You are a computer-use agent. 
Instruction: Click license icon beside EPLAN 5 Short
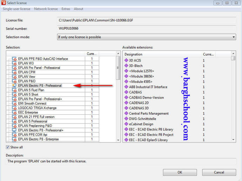click(14, 95)
